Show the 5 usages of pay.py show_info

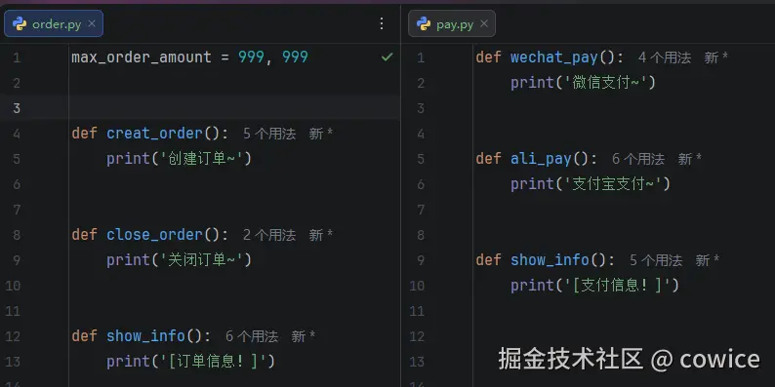(x=656, y=260)
